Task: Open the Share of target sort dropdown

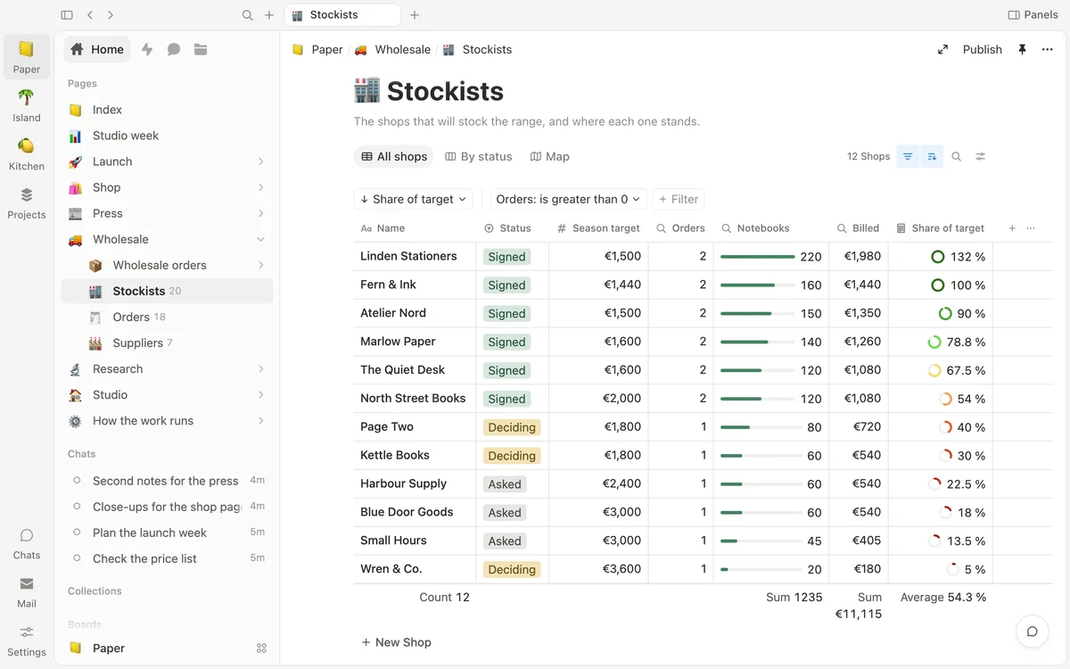Action: tap(416, 200)
